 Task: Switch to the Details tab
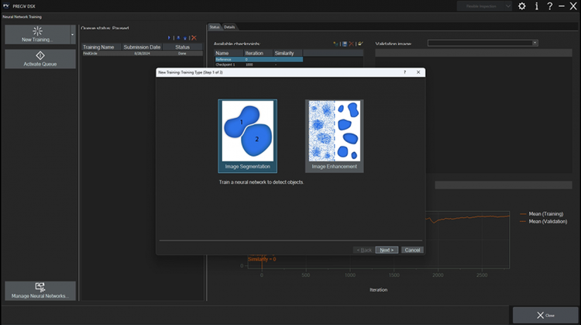click(x=229, y=27)
